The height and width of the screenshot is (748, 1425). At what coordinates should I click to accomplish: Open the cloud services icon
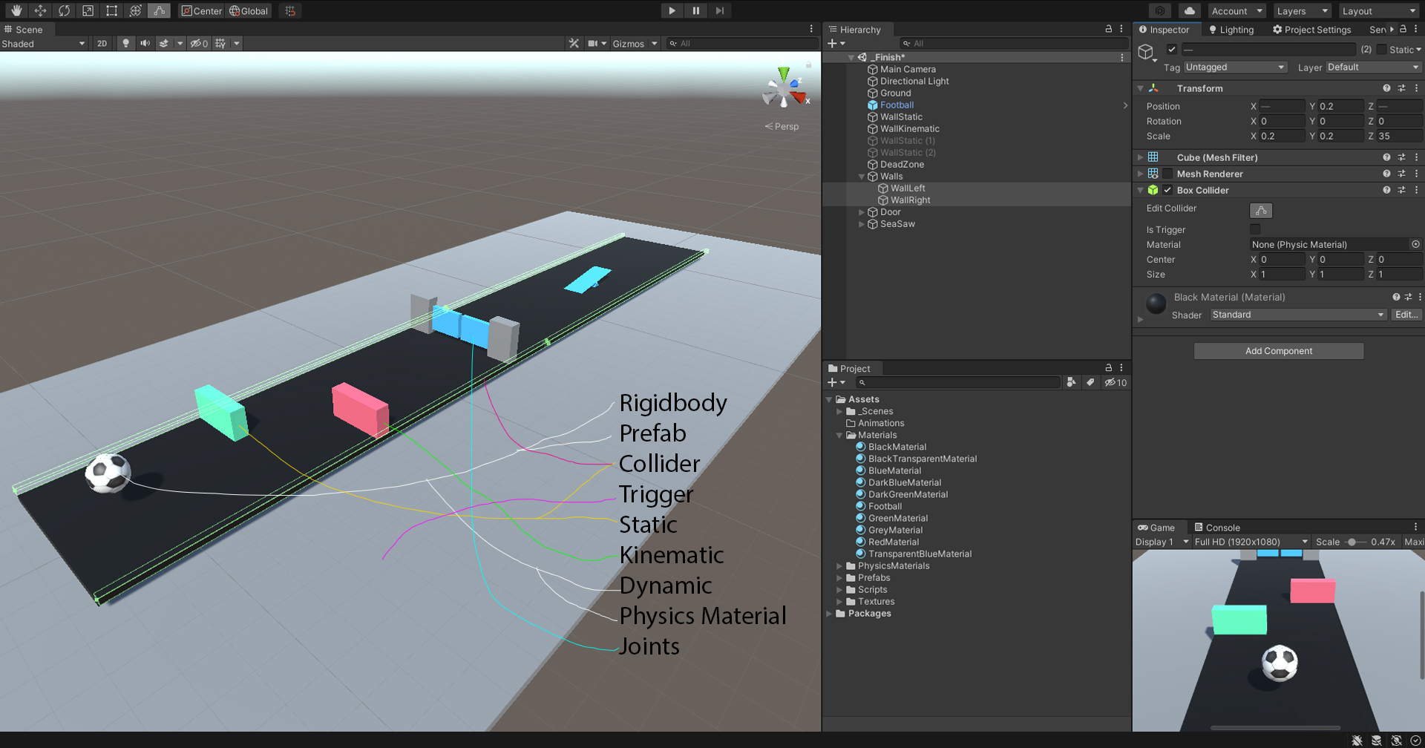click(1190, 10)
